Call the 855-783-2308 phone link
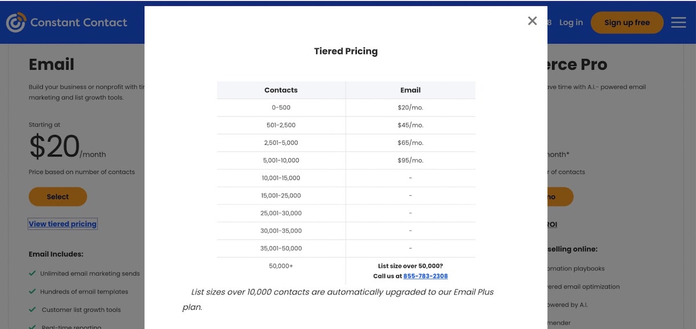Screen dimensions: 696x329 tap(425, 276)
